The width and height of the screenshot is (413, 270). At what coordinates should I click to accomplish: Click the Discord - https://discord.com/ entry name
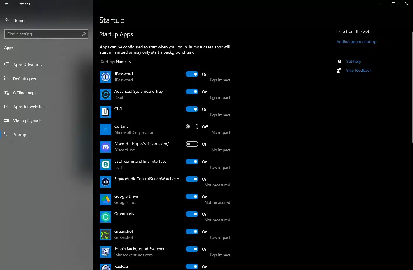(142, 144)
